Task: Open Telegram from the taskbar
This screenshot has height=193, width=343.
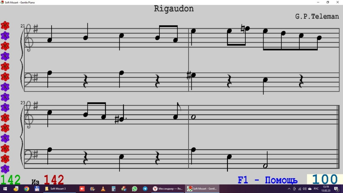Action: tap(145, 189)
